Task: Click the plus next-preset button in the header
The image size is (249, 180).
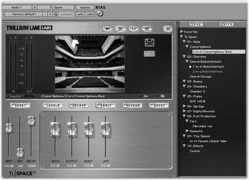Action: point(50,14)
